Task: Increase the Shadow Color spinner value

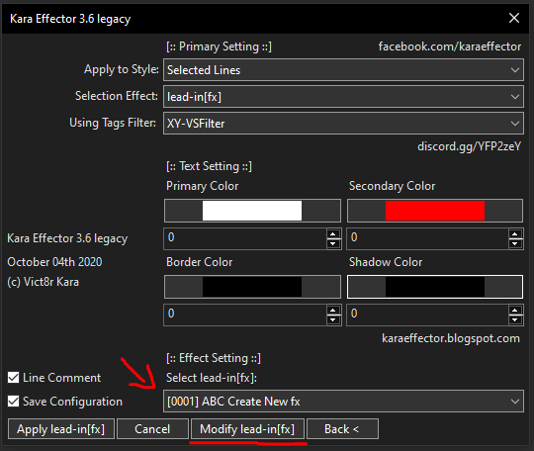Action: coord(515,311)
